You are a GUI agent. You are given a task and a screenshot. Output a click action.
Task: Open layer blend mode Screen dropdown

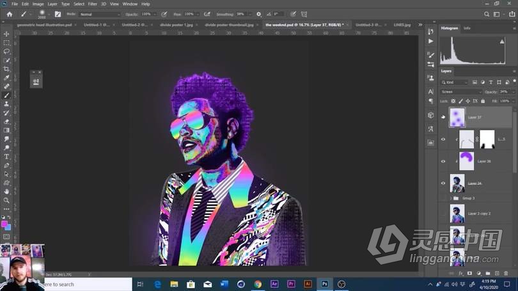pos(461,92)
